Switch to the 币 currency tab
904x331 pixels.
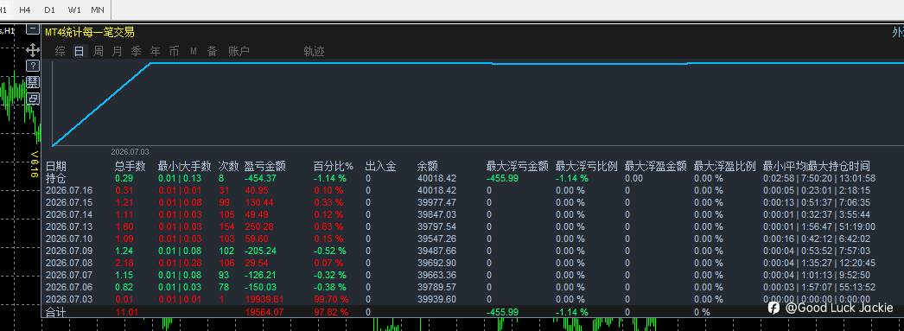(174, 51)
